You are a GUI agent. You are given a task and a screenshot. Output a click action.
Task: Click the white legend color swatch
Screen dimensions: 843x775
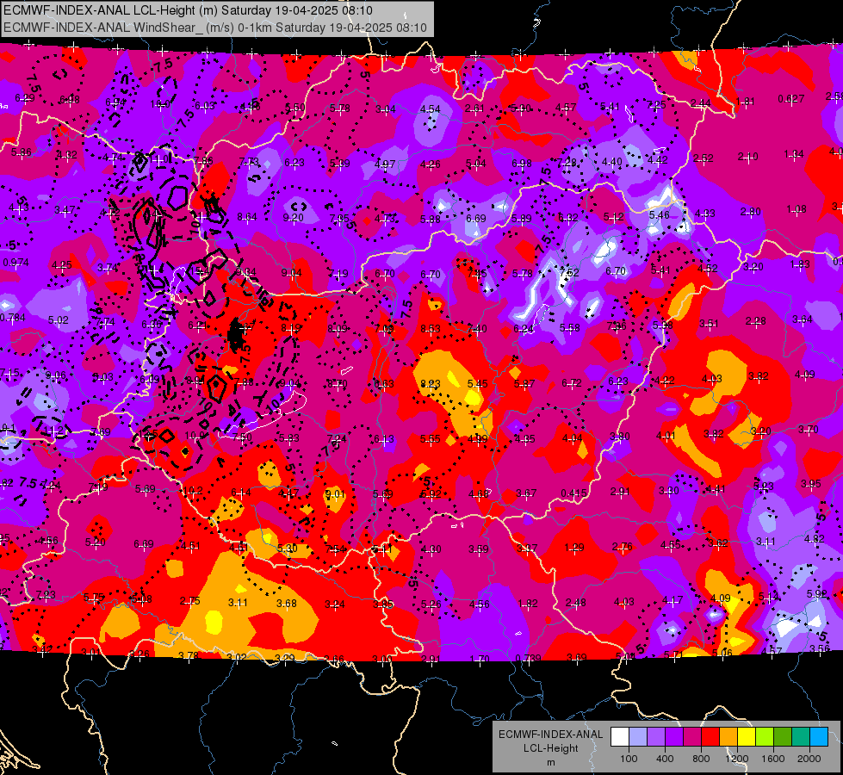[x=620, y=737]
